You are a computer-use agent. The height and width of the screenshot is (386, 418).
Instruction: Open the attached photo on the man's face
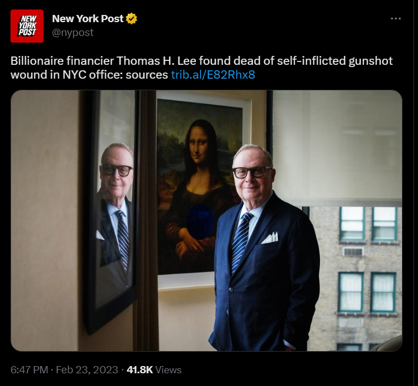coord(251,171)
